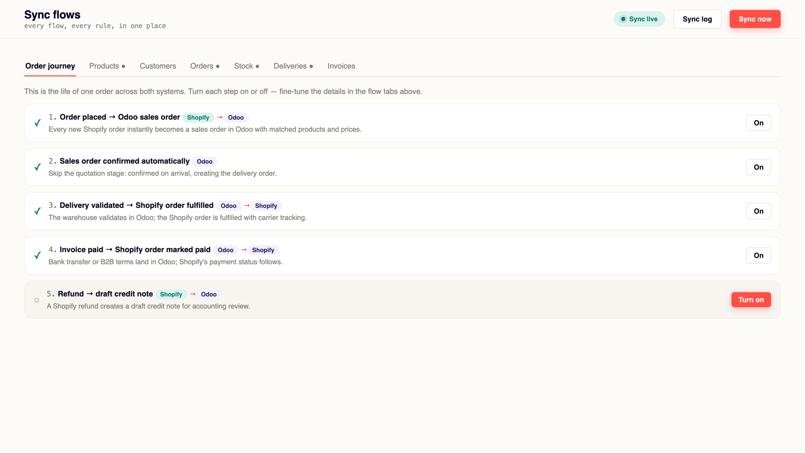Go to the Orders tab
This screenshot has width=805, height=453.
click(x=205, y=66)
